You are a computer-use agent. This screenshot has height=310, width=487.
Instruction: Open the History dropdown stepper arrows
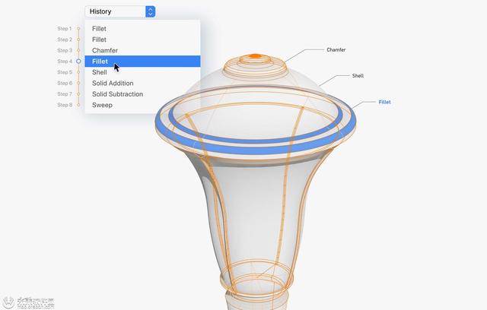point(151,11)
